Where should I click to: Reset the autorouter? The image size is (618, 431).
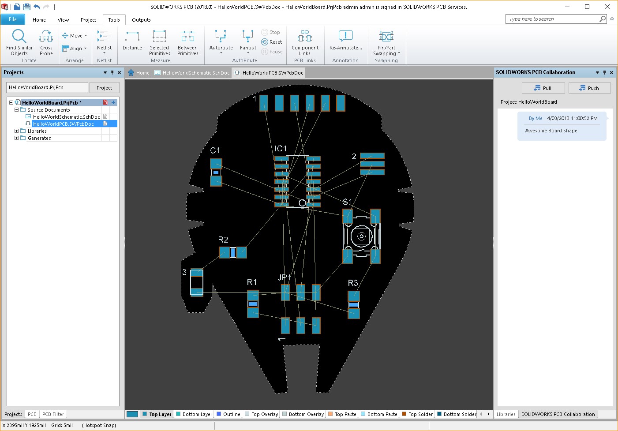272,42
